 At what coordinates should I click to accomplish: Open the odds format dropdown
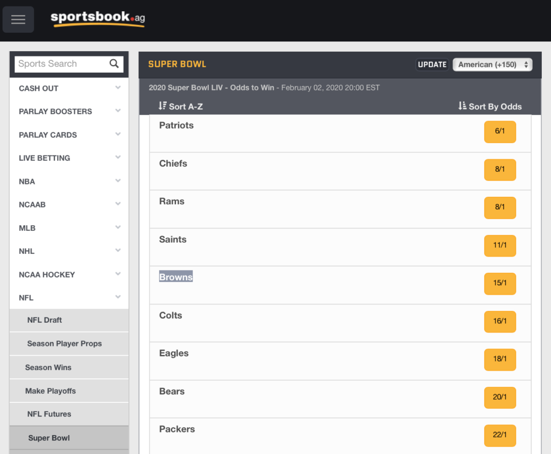point(492,65)
